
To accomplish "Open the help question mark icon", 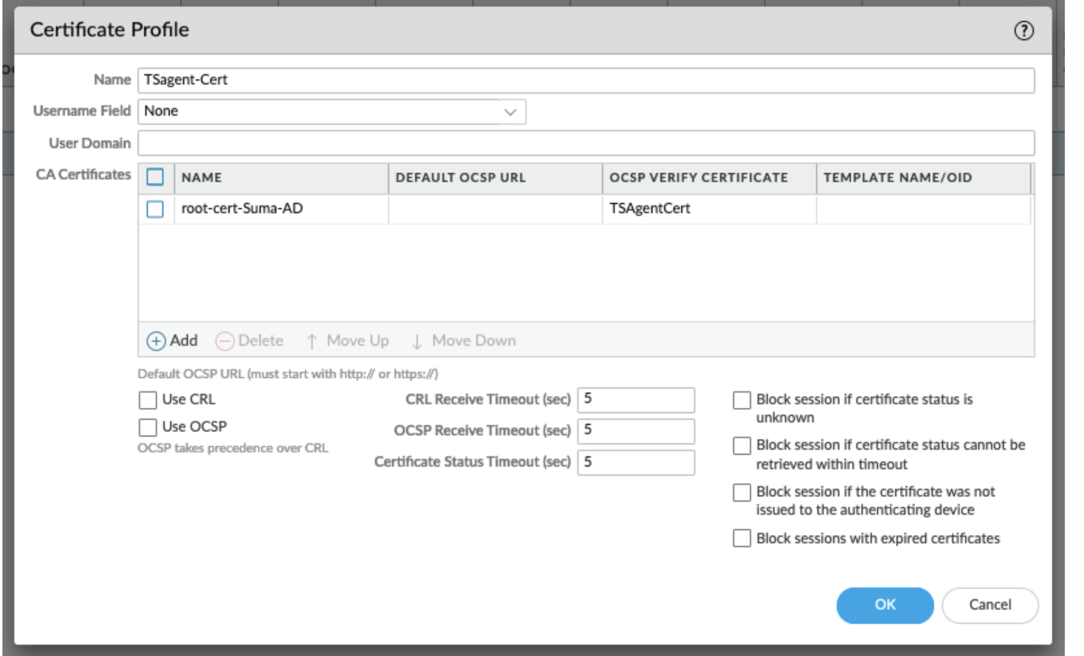I will coord(1023,31).
